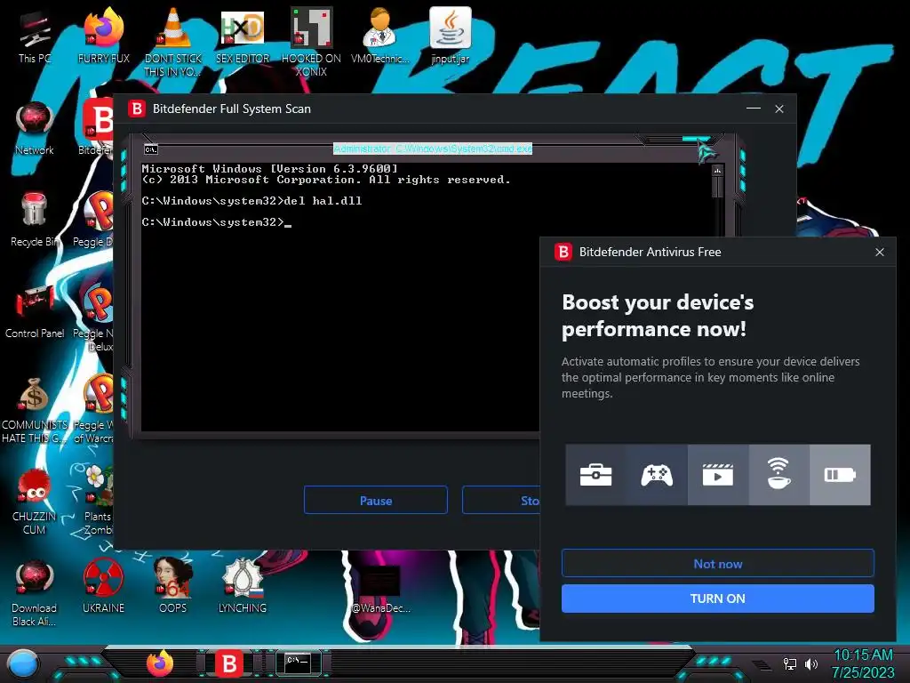Open the UKRAINE radiation icon shortcut
The height and width of the screenshot is (683, 910).
pos(103,587)
